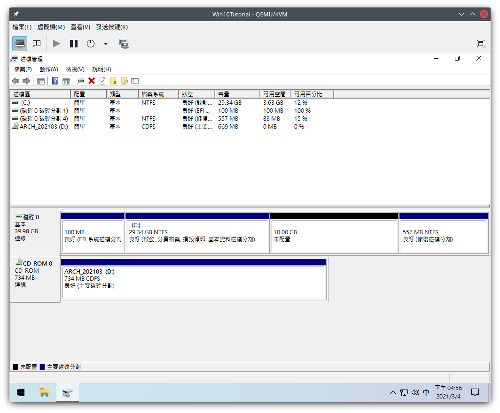Open the volume speaker tray icon
500x413 pixels.
415,392
